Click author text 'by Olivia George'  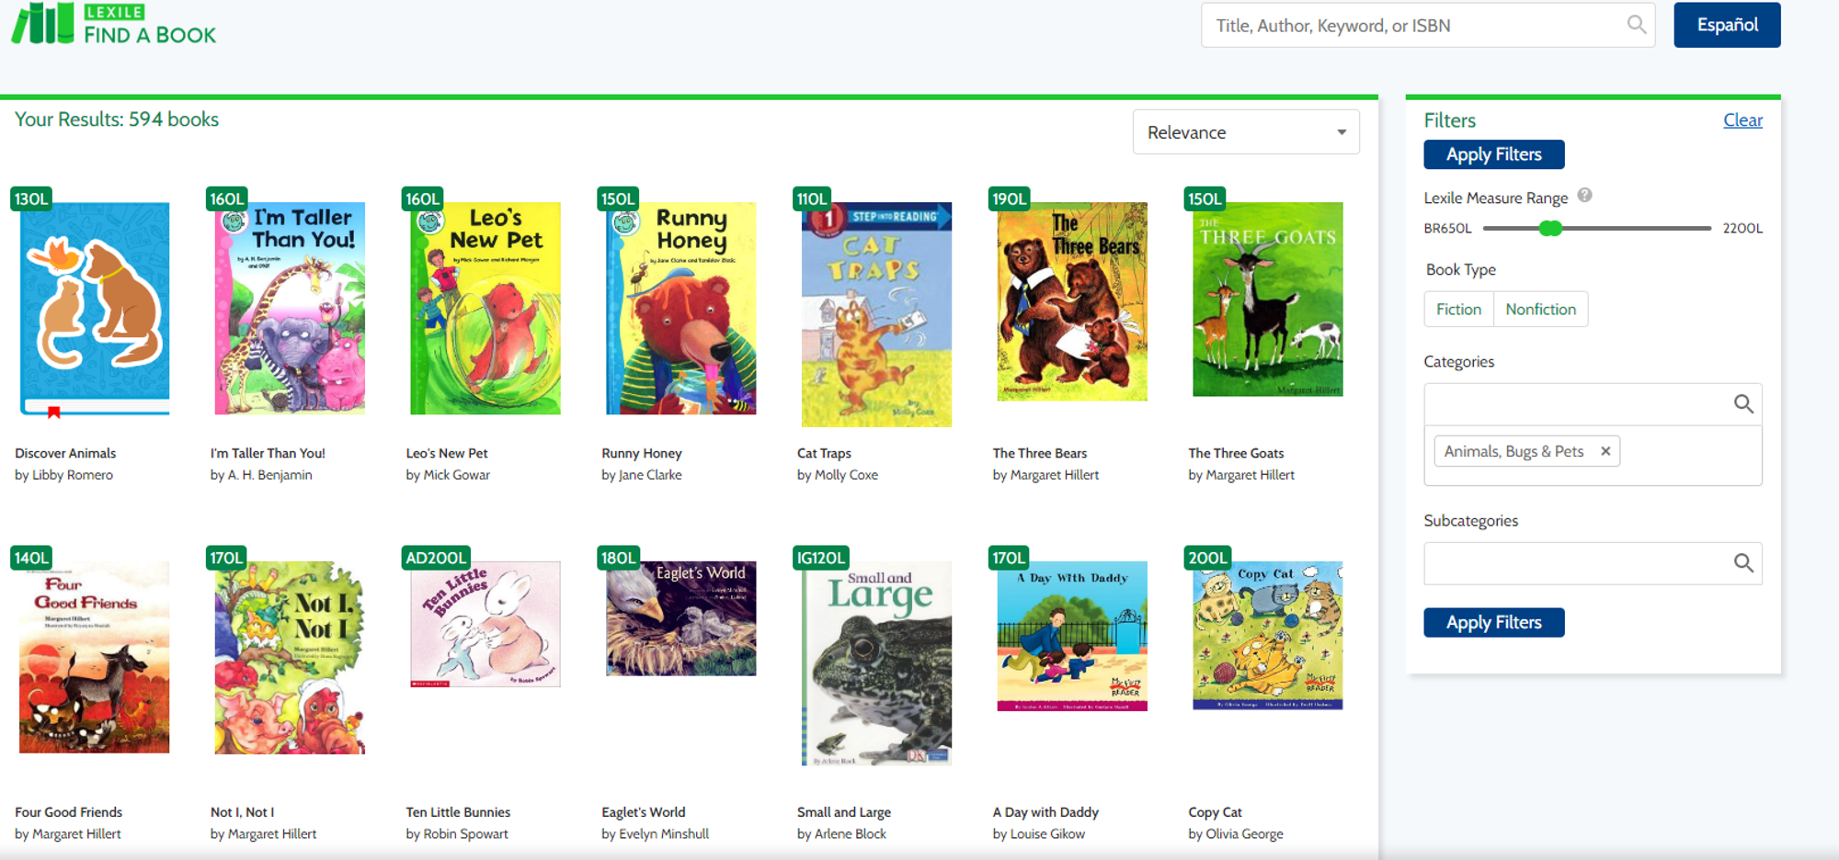click(1236, 834)
